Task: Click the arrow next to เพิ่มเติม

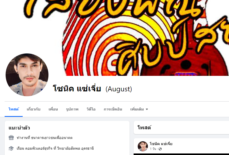Action: click(147, 109)
